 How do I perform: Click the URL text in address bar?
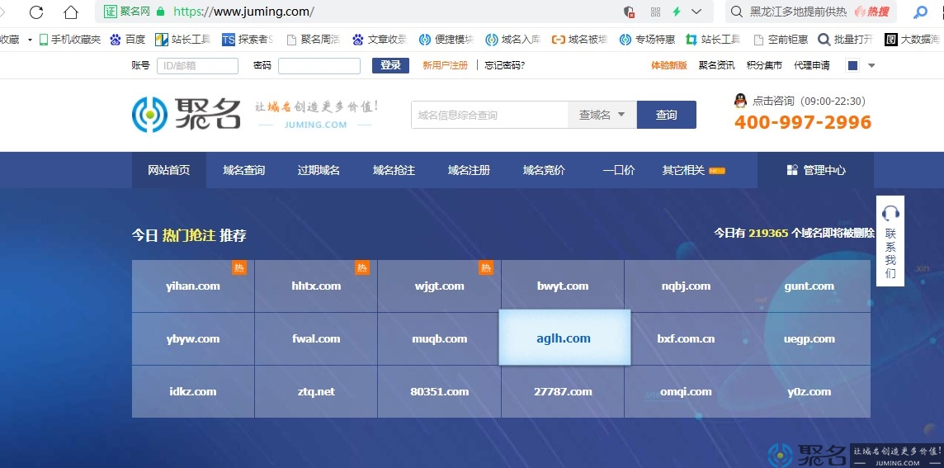[243, 12]
